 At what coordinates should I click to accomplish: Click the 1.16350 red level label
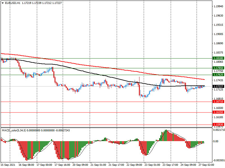click(219, 112)
